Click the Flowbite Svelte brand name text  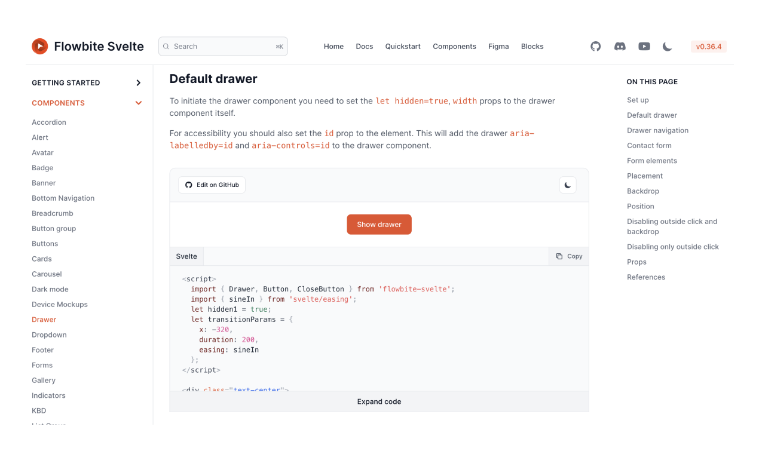point(99,47)
